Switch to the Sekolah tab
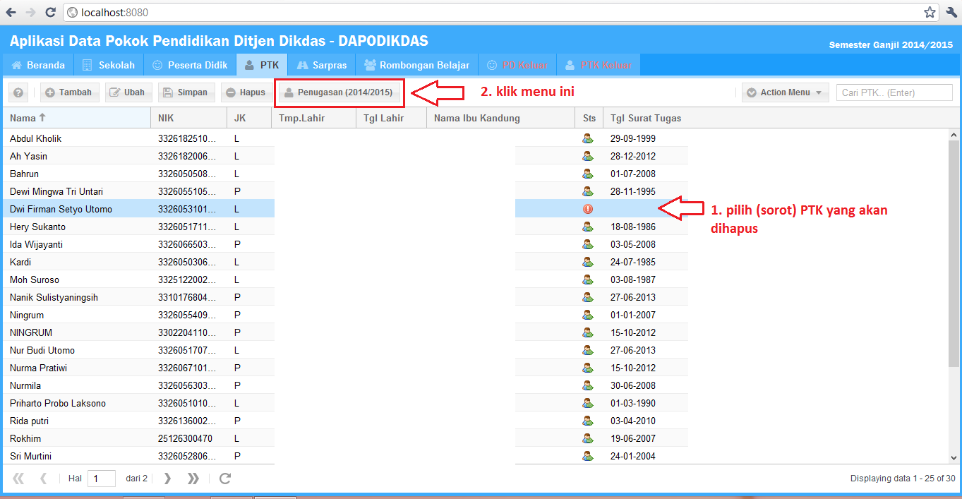The width and height of the screenshot is (962, 499). [108, 64]
